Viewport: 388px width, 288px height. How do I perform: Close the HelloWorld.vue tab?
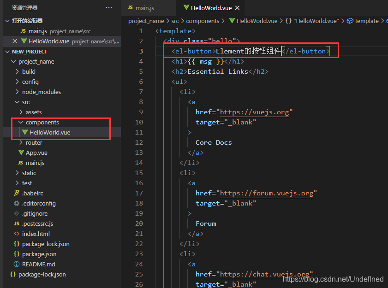[237, 8]
